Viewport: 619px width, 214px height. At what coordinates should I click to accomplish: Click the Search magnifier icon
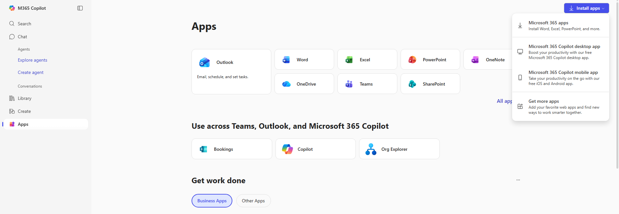click(12, 24)
